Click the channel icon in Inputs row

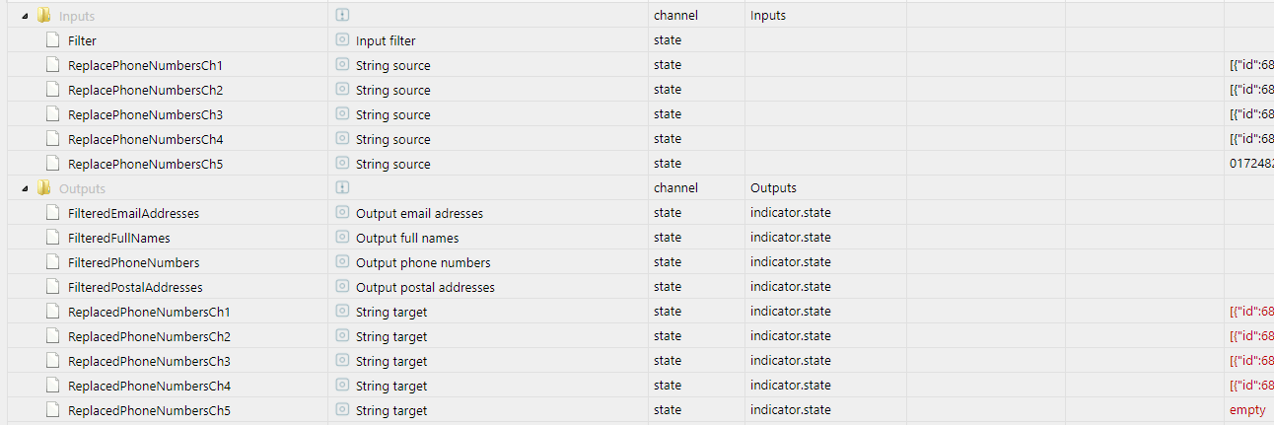tap(342, 16)
